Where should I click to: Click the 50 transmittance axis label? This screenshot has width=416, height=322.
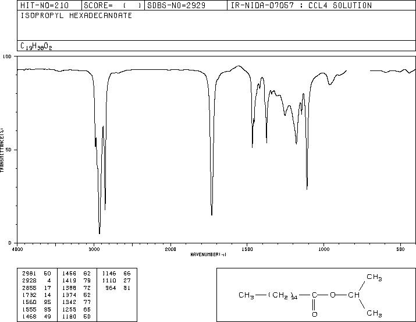click(9, 150)
